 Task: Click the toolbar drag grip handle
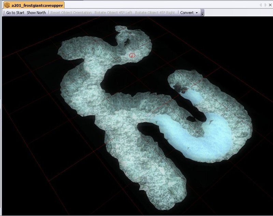click(4, 13)
